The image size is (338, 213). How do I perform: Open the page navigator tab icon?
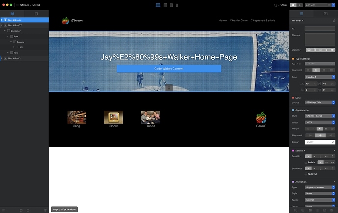(x=37, y=13)
